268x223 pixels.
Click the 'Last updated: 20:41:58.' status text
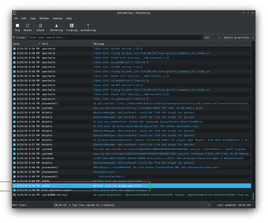coord(234,205)
